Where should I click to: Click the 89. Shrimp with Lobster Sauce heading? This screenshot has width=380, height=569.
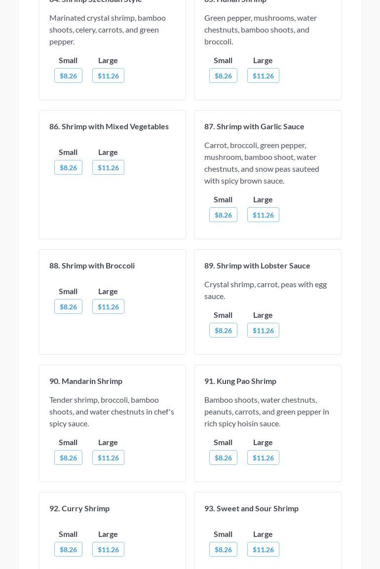(257, 266)
